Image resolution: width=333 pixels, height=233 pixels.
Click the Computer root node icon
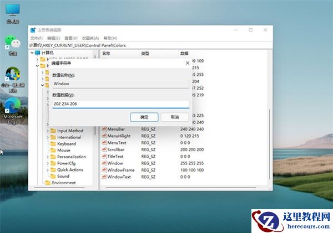coord(38,53)
